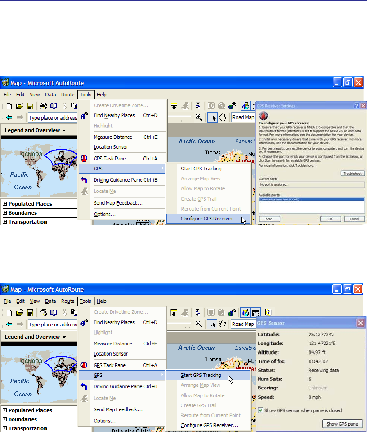Click help question-mark in GPS Receiver Settings title bar
Screen dimensions: 367x432
tap(357, 106)
